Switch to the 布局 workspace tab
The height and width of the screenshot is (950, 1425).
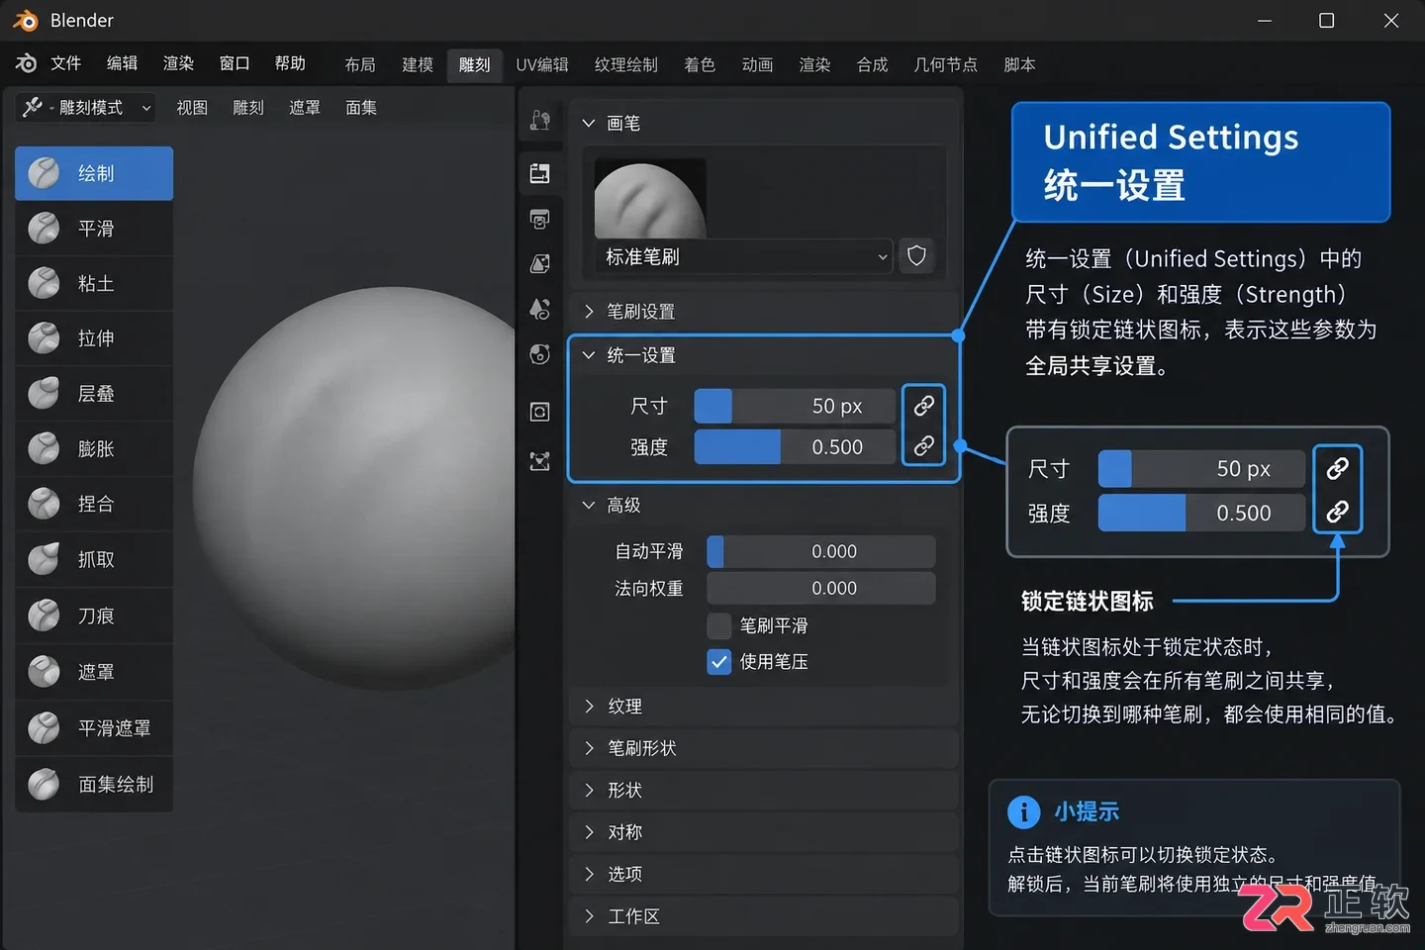point(360,64)
